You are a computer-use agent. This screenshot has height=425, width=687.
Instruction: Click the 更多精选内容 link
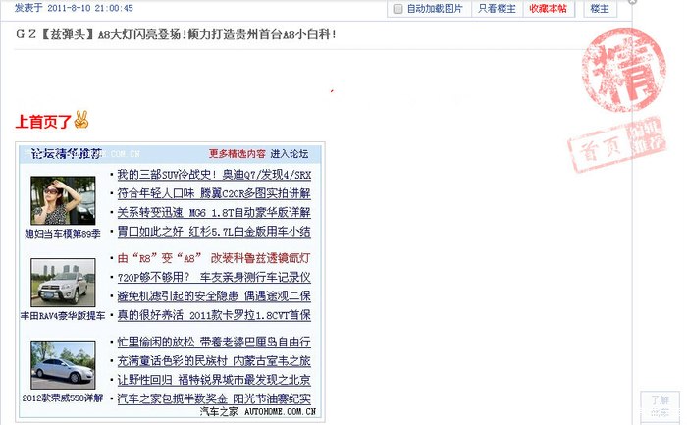coord(237,154)
